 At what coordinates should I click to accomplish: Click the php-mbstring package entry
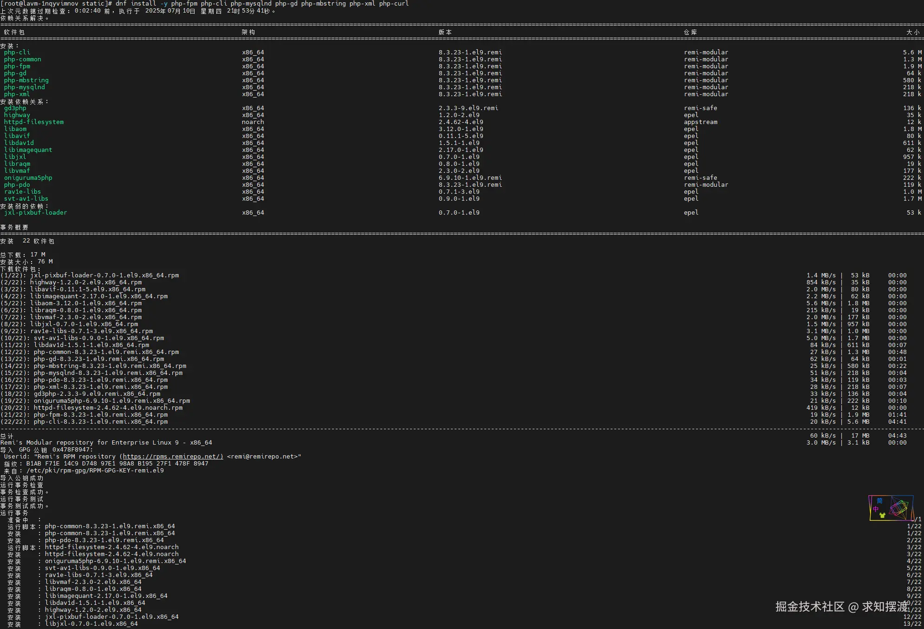[x=26, y=80]
